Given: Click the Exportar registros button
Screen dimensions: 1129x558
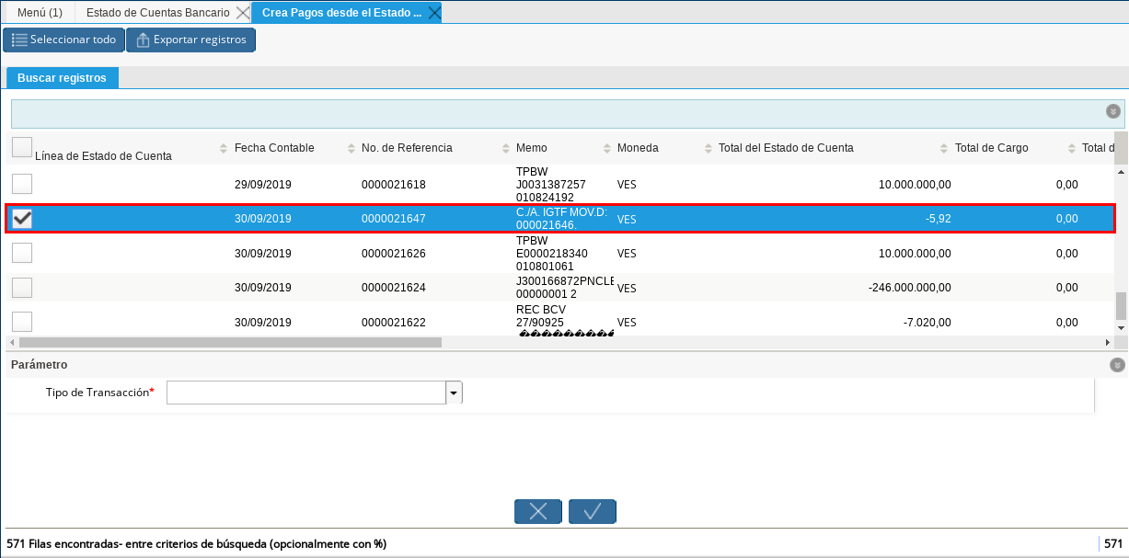Looking at the screenshot, I should pyautogui.click(x=190, y=40).
